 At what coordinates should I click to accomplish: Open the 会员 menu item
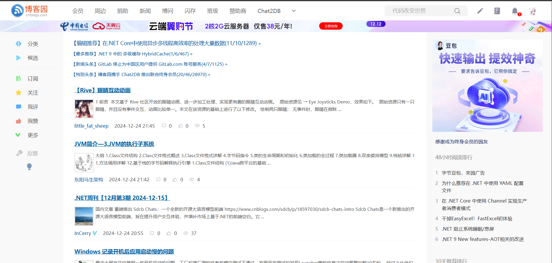(x=78, y=11)
